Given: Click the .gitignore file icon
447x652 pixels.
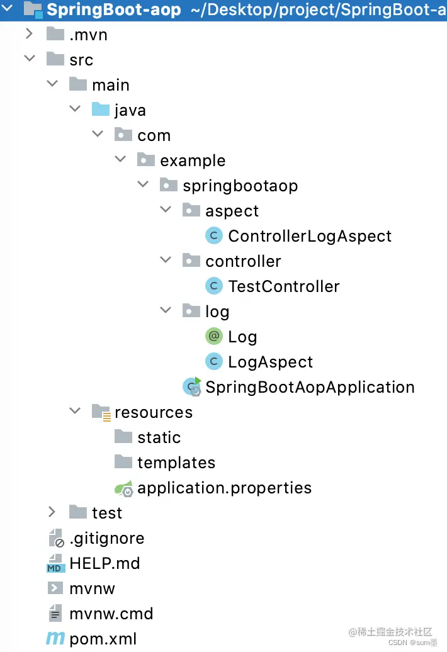Looking at the screenshot, I should 55,538.
